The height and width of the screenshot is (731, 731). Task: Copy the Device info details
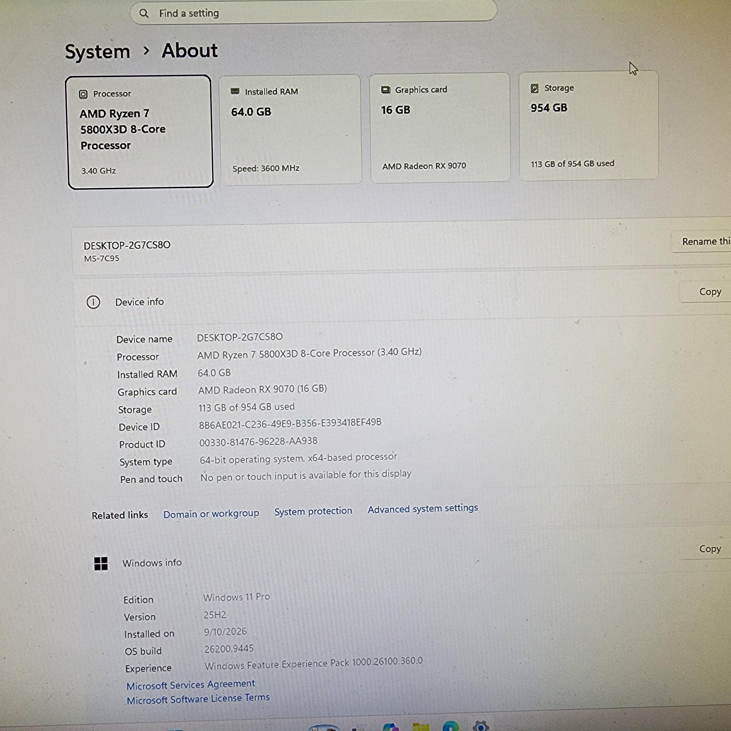pos(706,292)
